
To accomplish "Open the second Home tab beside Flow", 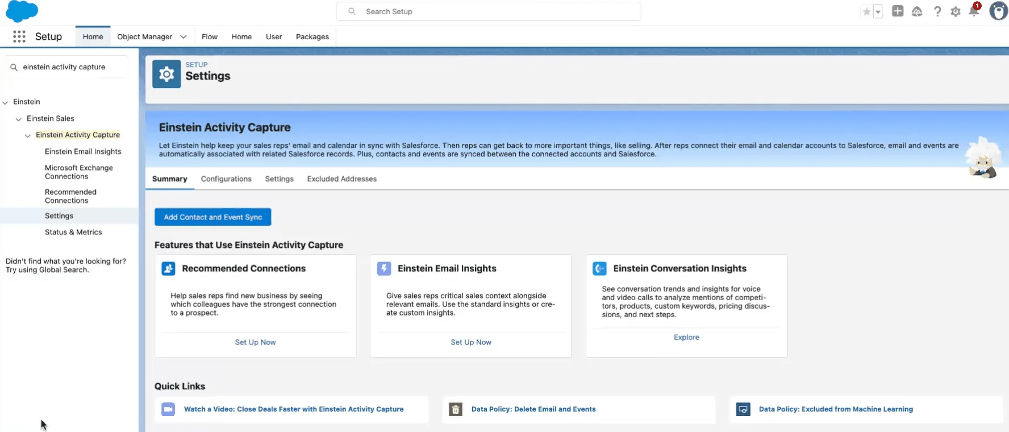I will tap(241, 36).
